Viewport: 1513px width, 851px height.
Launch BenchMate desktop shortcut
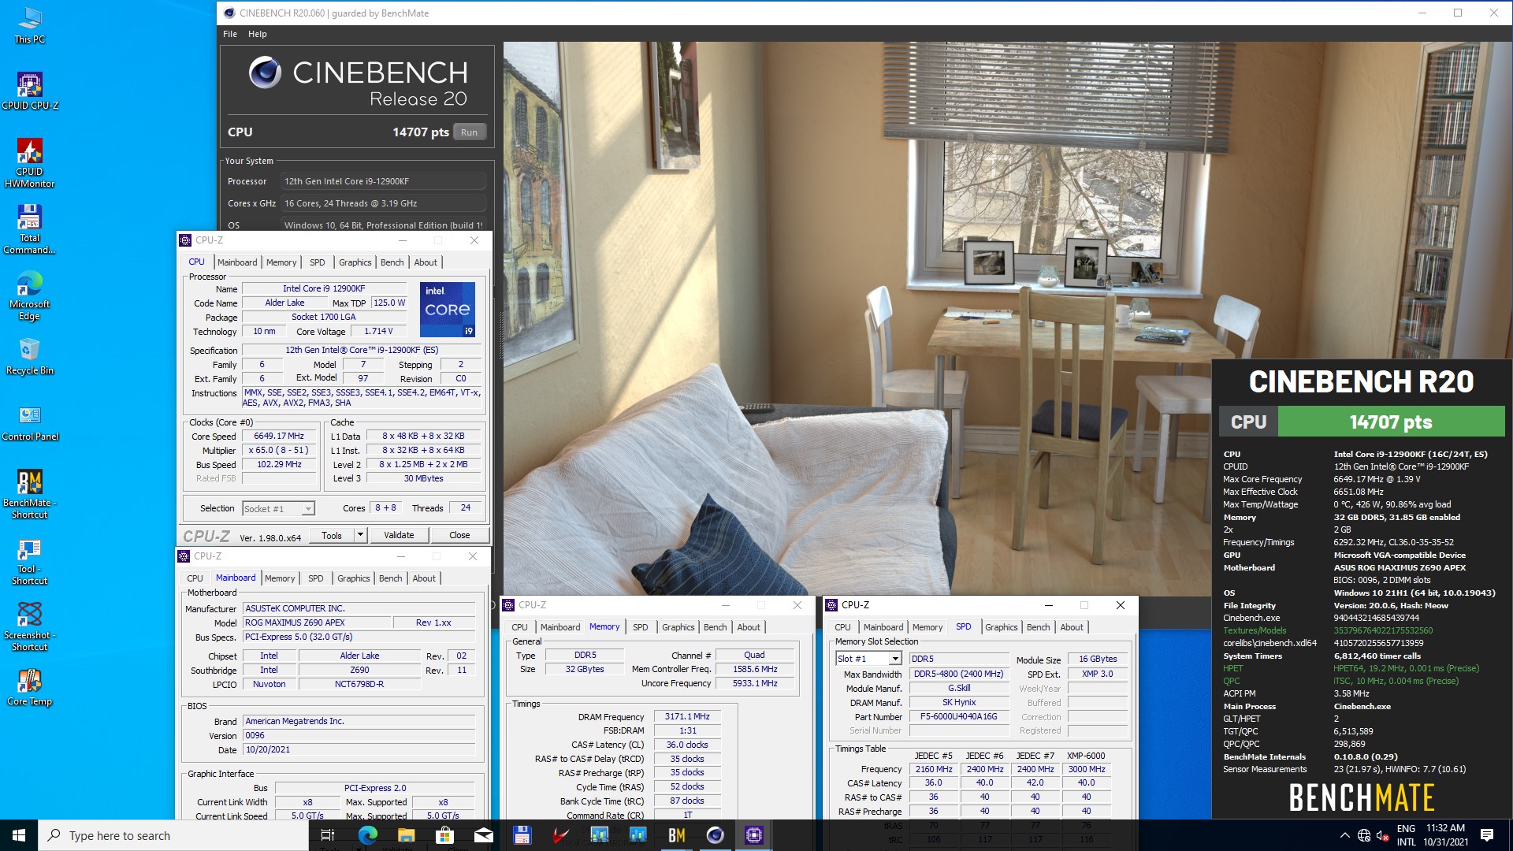pos(29,494)
